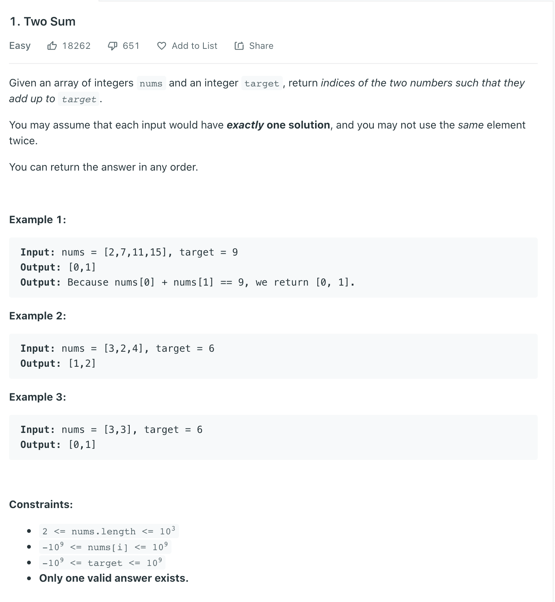Image resolution: width=555 pixels, height=602 pixels.
Task: Click Example 1 input line with target = 9
Action: coord(129,252)
